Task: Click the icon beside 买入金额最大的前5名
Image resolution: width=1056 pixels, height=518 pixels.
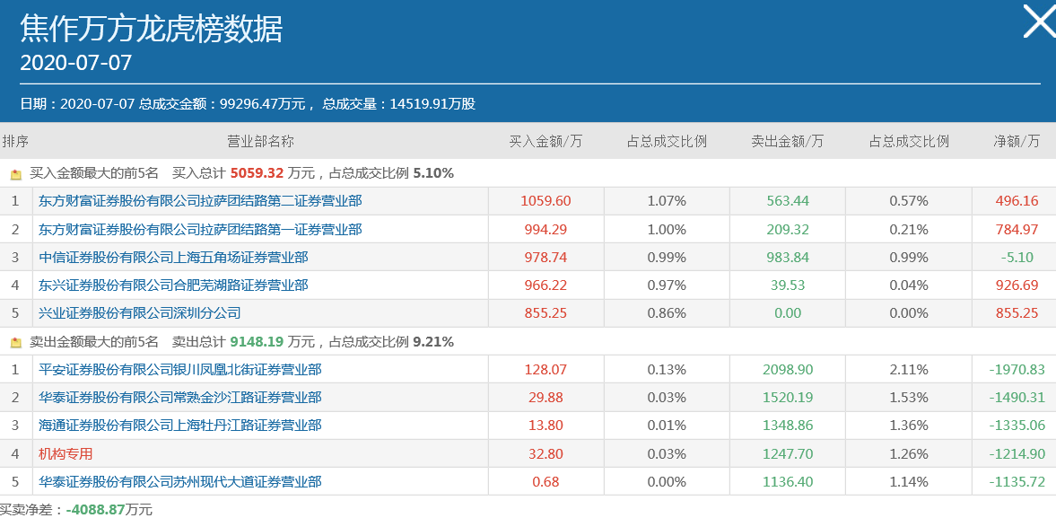Action: pyautogui.click(x=16, y=174)
